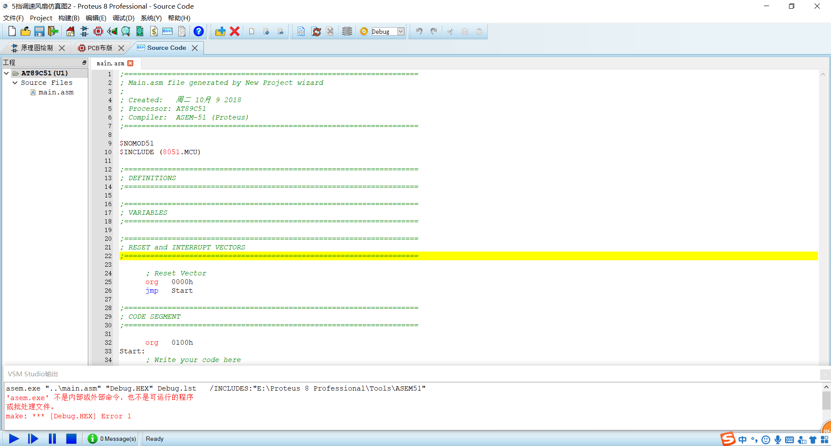
Task: Click the code editor vertical scrollbar up arrow
Action: coord(823,74)
